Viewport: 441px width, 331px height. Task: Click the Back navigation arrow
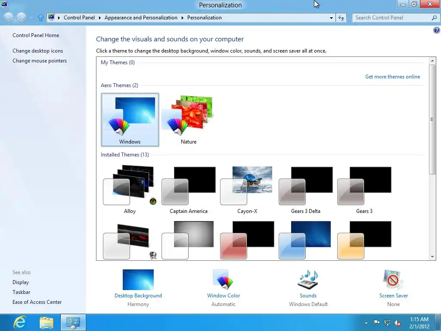[9, 18]
